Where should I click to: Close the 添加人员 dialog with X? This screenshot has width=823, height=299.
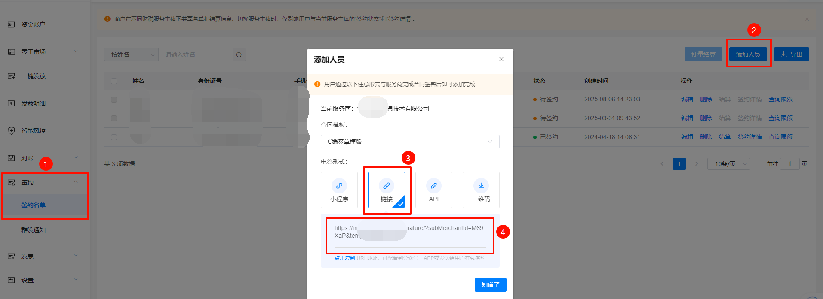[x=501, y=59]
